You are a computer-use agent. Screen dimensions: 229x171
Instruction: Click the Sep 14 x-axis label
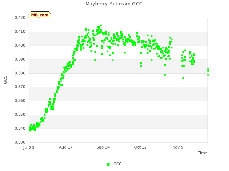(x=103, y=147)
